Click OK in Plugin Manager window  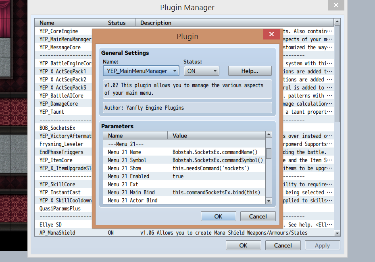click(x=243, y=245)
